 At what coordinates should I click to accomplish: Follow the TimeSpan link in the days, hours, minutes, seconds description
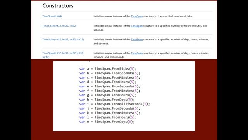pos(137,39)
